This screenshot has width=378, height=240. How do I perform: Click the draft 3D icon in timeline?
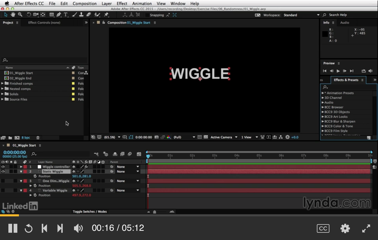pos(106,154)
